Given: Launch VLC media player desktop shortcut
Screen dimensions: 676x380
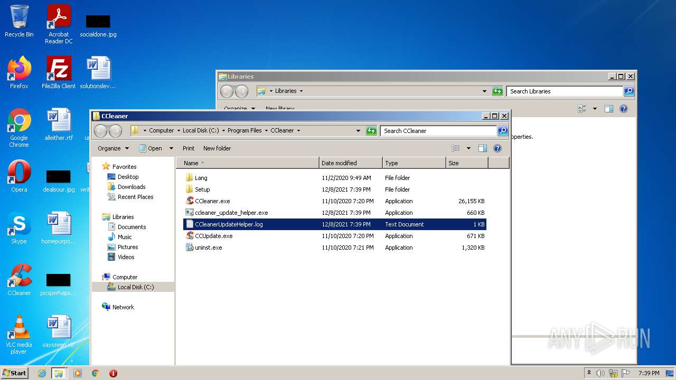Looking at the screenshot, I should coord(19,335).
